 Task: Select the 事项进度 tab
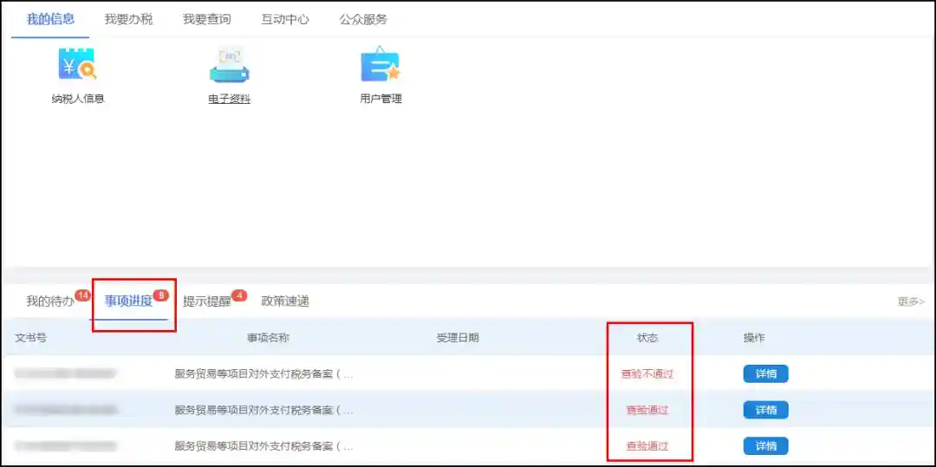129,302
